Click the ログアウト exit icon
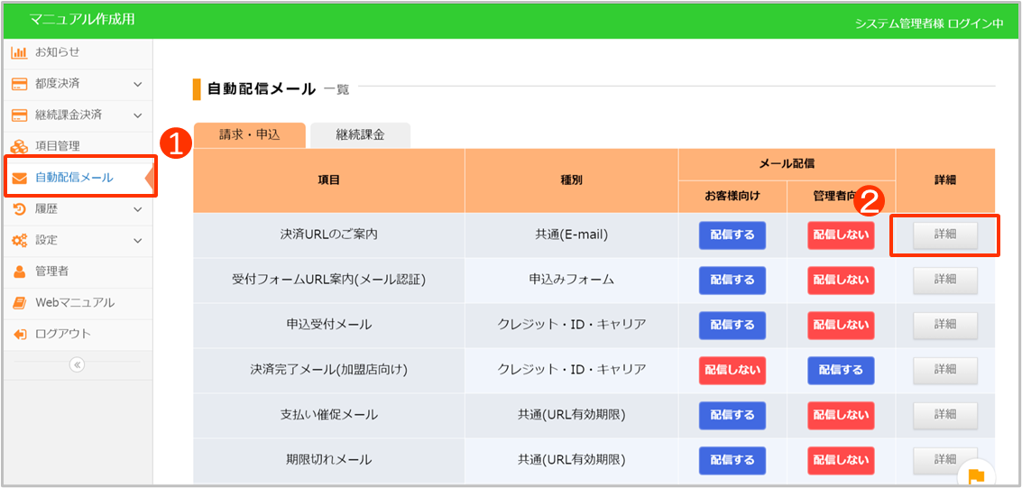 [19, 334]
